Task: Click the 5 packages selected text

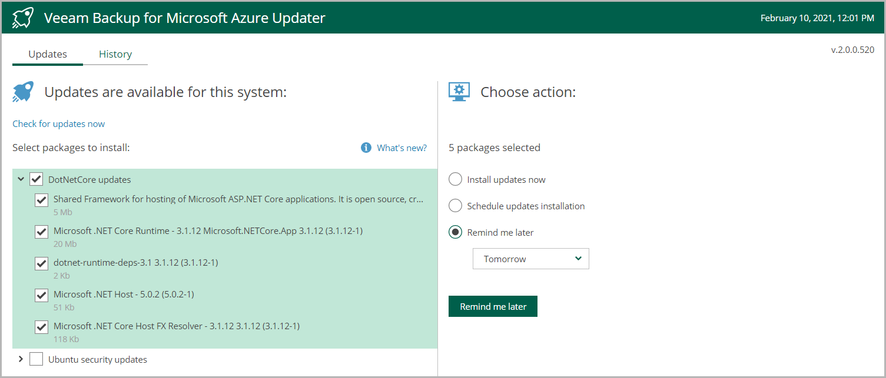Action: [495, 148]
